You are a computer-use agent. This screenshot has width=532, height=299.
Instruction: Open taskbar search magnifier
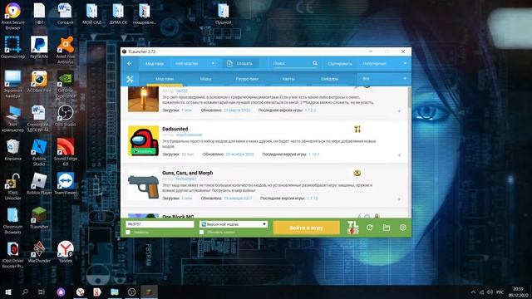pyautogui.click(x=25, y=292)
